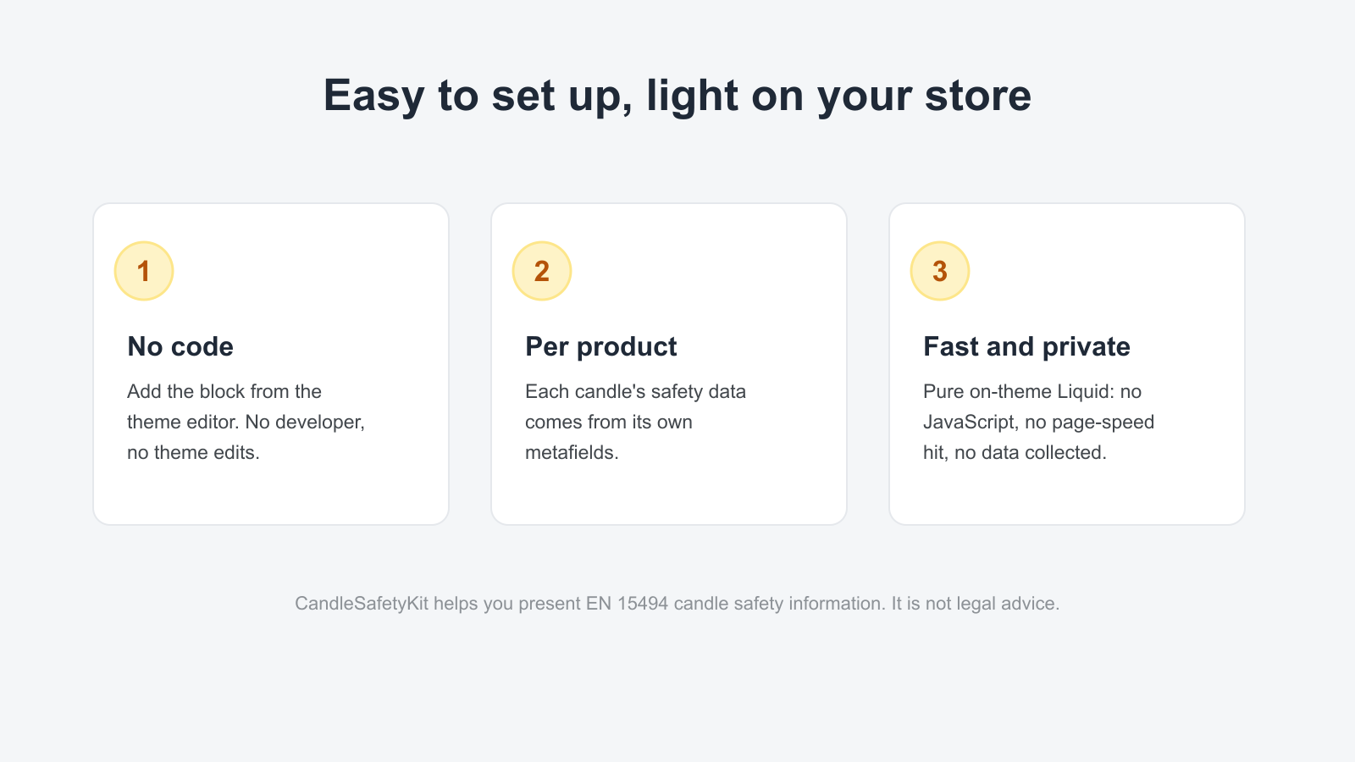Click the step 3 number badge
The width and height of the screenshot is (1355, 762).
point(940,271)
